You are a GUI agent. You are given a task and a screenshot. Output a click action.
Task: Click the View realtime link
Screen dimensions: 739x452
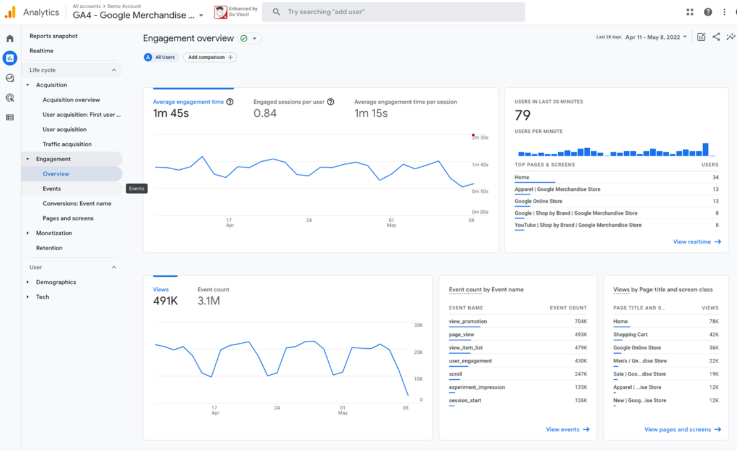(696, 242)
